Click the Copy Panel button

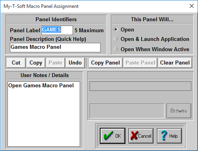[105, 63]
